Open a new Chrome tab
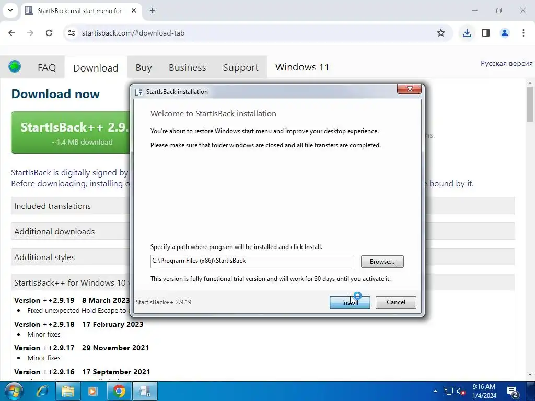535x401 pixels. click(153, 10)
